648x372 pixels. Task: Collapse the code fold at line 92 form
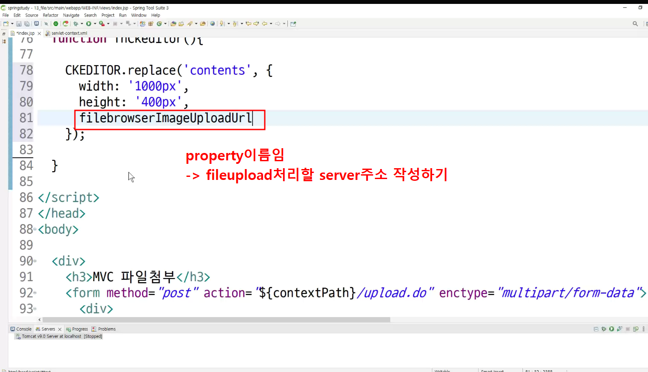35,293
